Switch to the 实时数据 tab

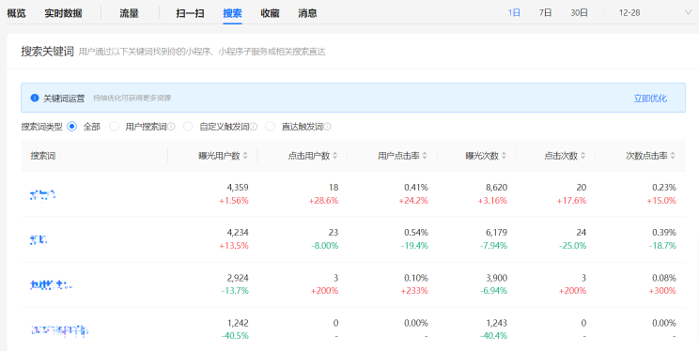click(x=63, y=13)
